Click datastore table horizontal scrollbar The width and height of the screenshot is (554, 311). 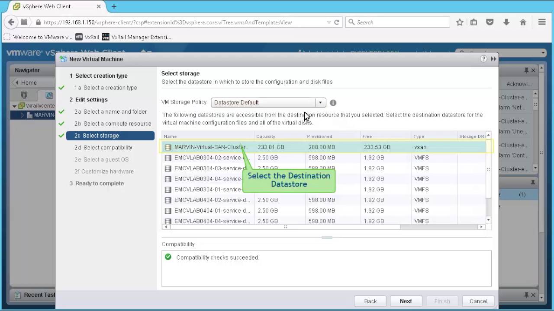[x=286, y=227]
